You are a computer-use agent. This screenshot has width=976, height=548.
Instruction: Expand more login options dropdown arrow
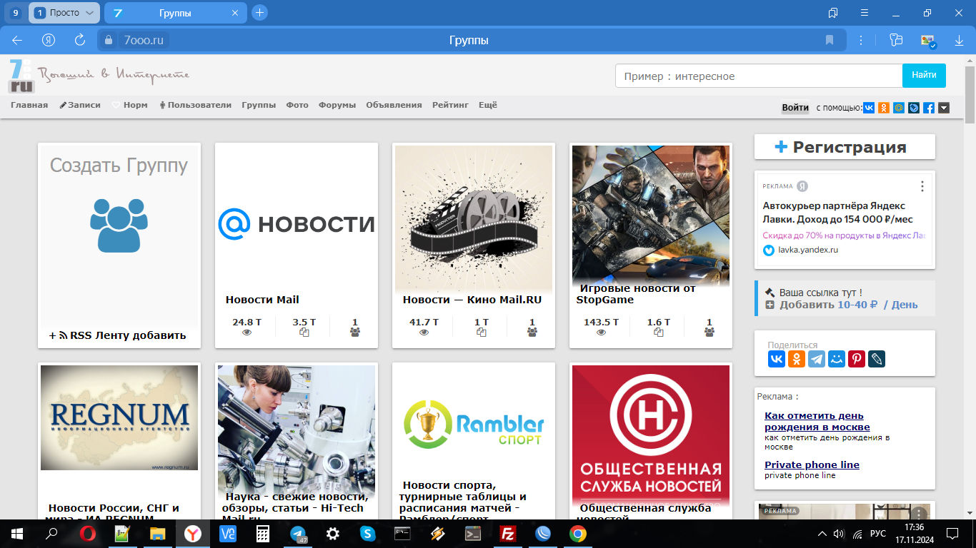[944, 108]
